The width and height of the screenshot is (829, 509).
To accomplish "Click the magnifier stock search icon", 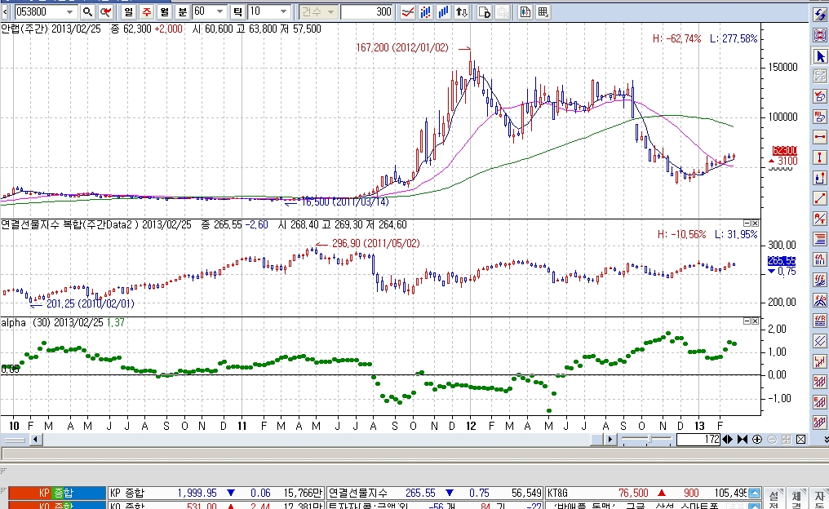I will (x=88, y=11).
